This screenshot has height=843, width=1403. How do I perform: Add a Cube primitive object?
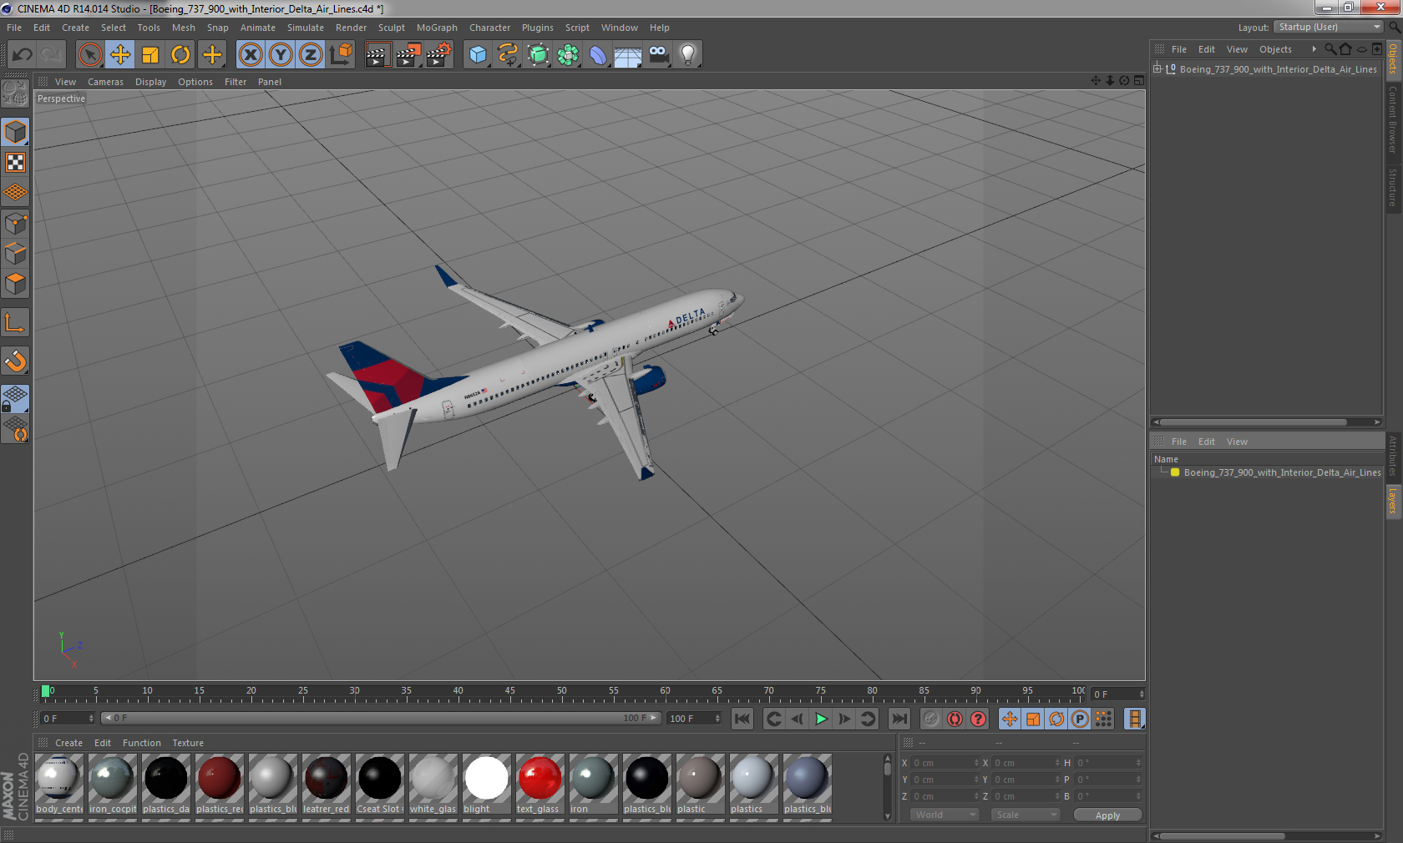click(478, 55)
